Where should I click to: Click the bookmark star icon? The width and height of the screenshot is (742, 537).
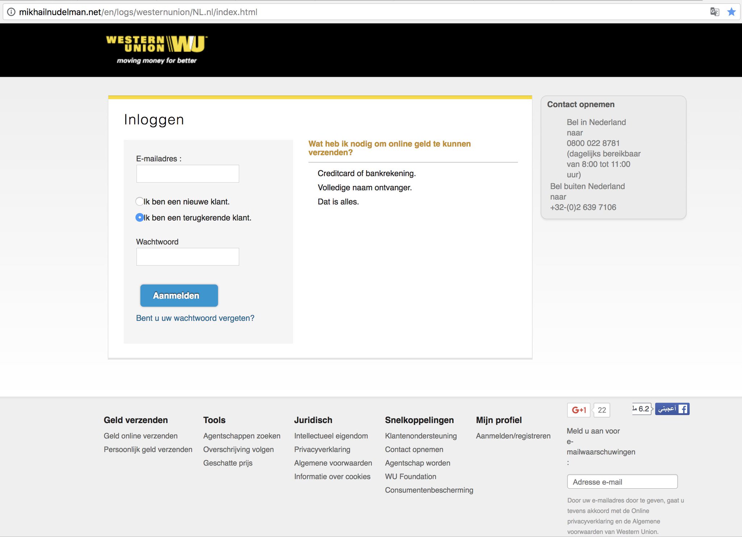(731, 12)
